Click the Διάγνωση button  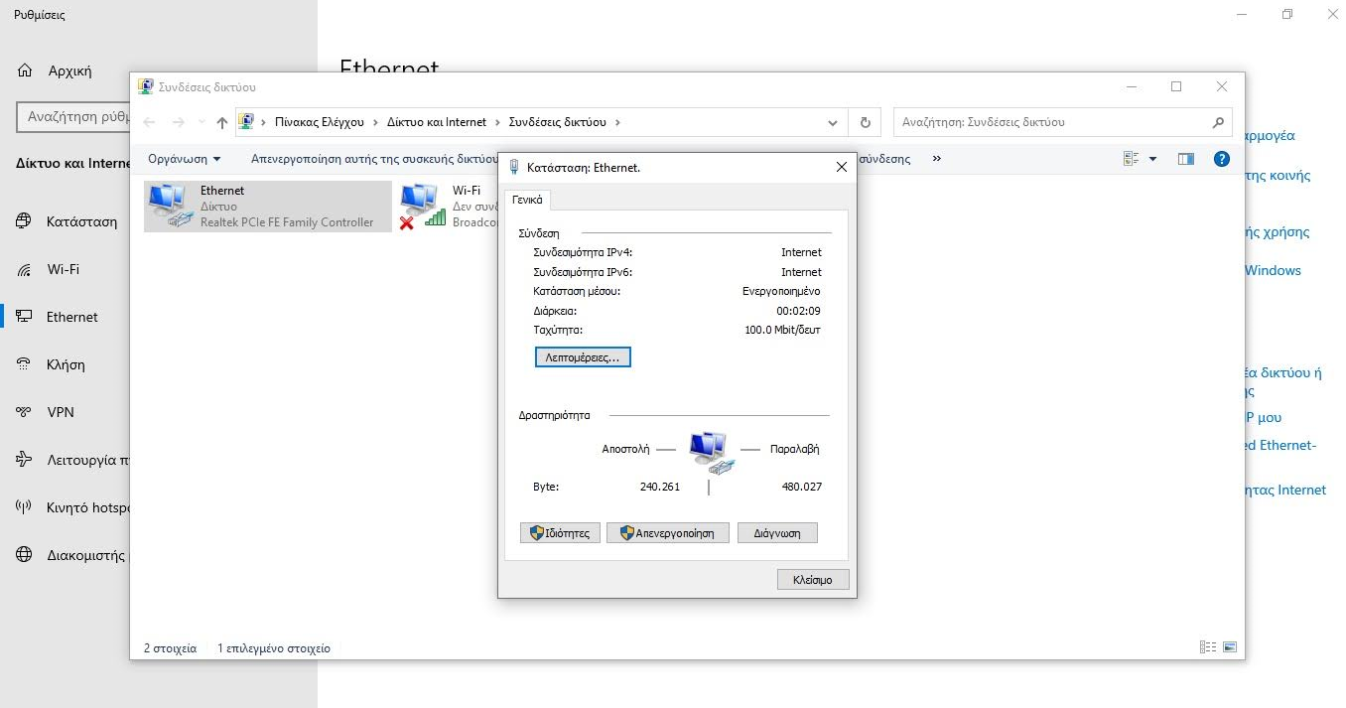pos(776,533)
